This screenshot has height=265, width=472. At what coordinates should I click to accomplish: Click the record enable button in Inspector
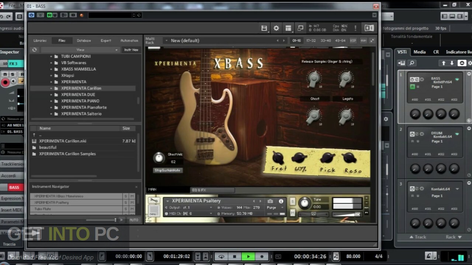[x=5, y=82]
